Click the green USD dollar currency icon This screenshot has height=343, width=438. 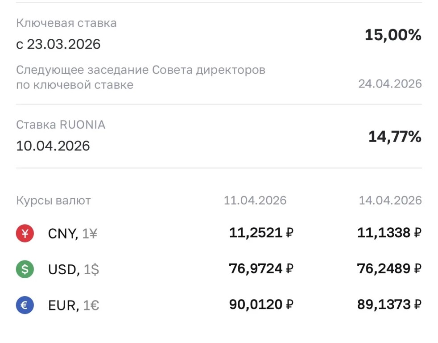tap(25, 269)
